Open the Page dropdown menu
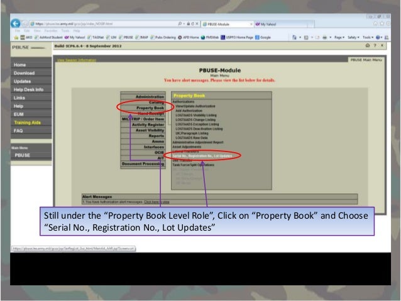The image size is (401, 301). click(339, 37)
